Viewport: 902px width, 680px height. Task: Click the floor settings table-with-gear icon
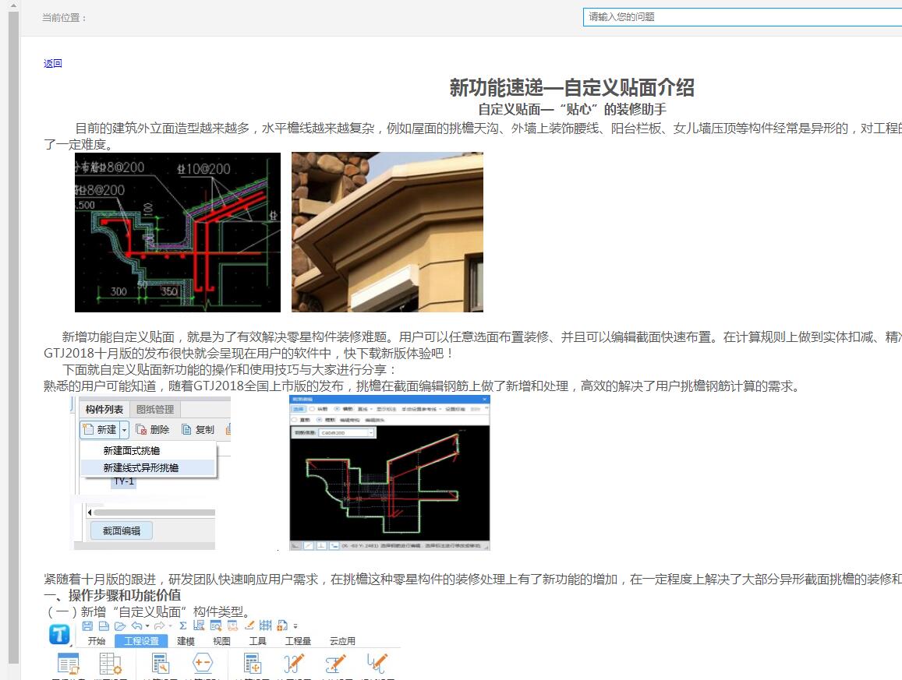pos(111,664)
